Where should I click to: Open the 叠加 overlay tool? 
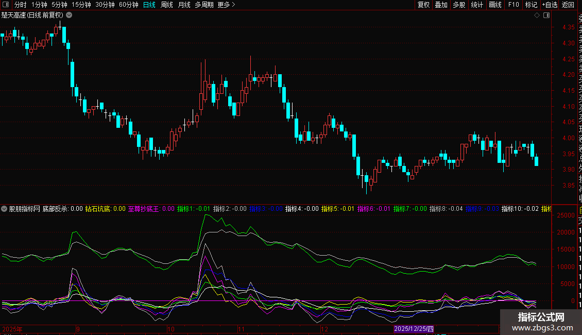441,5
